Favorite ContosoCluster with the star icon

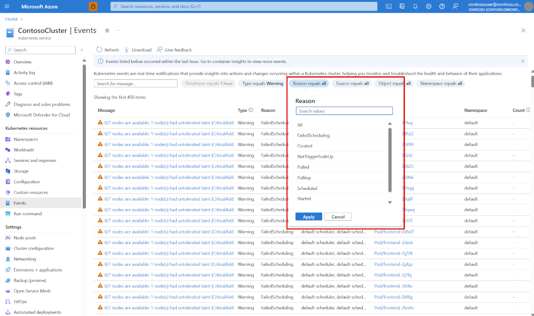(x=107, y=31)
